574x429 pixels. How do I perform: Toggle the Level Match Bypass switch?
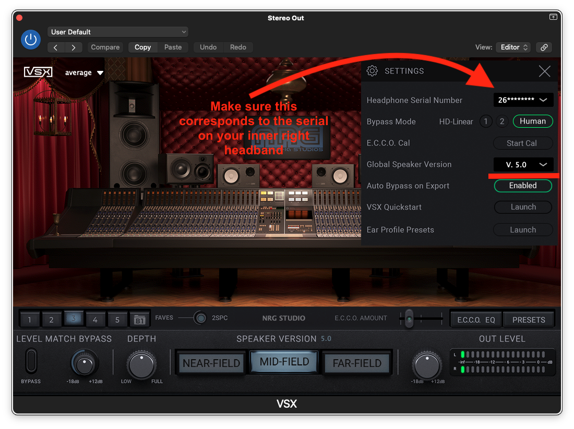(x=31, y=361)
